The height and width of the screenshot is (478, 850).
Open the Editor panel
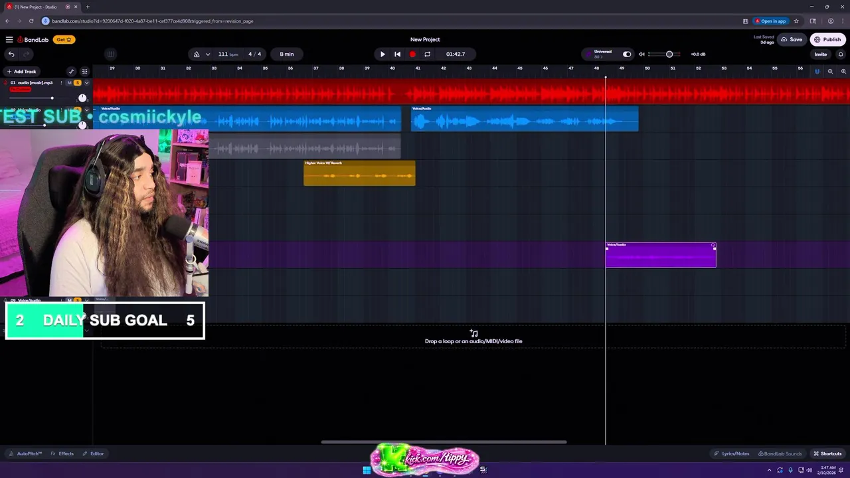(93, 454)
